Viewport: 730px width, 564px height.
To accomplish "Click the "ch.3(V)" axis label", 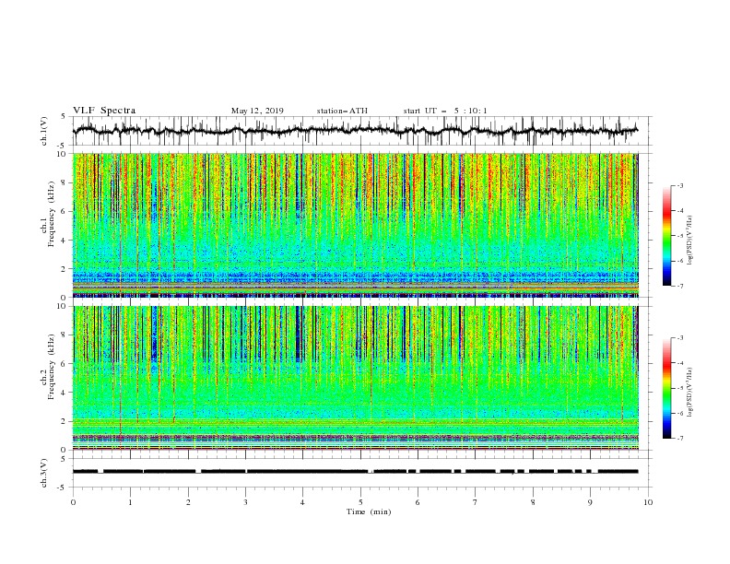I will tap(44, 473).
